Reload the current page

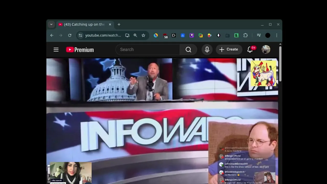[70, 36]
